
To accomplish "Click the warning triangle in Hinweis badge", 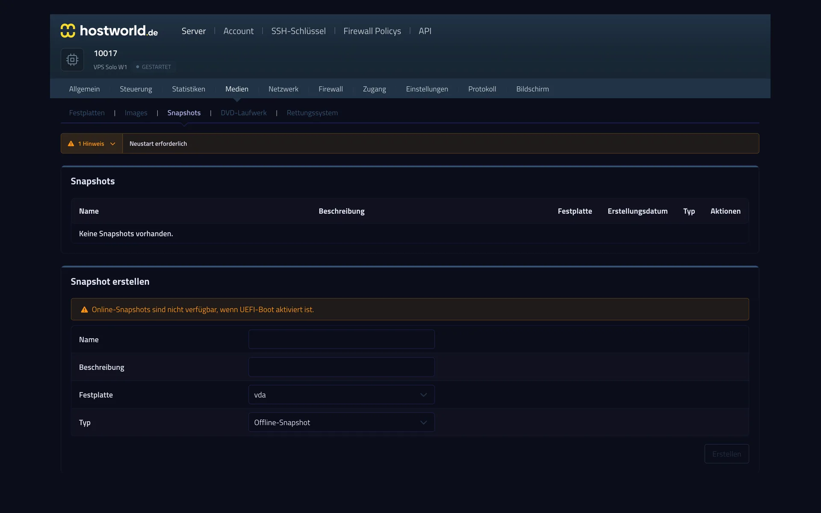I will click(71, 144).
